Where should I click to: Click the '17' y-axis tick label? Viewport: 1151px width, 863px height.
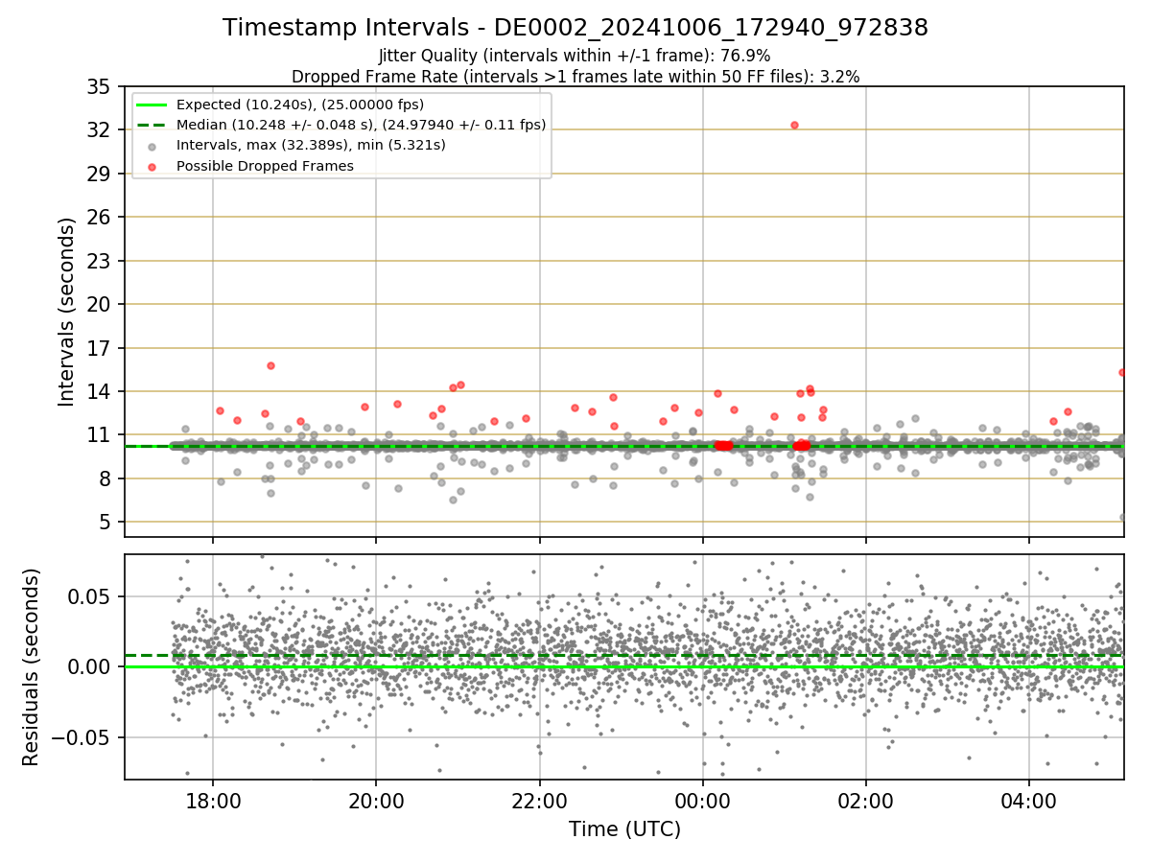click(99, 348)
